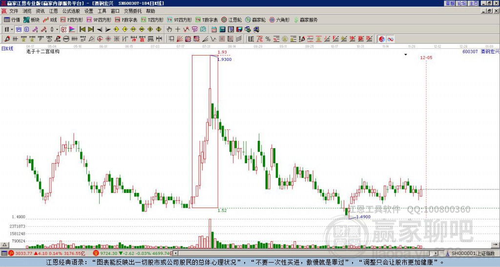Open the P数字表 number table
Screen dimensions: 500x267
[126, 19]
